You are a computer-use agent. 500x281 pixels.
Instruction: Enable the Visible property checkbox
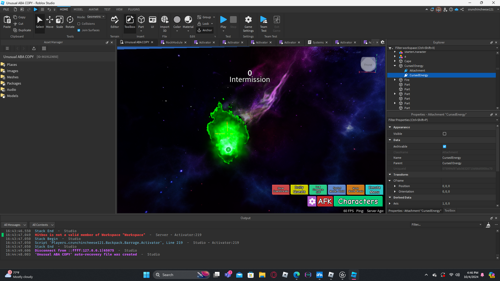(x=445, y=134)
